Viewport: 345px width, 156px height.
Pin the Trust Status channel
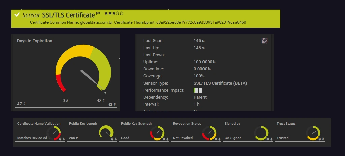[323, 139]
